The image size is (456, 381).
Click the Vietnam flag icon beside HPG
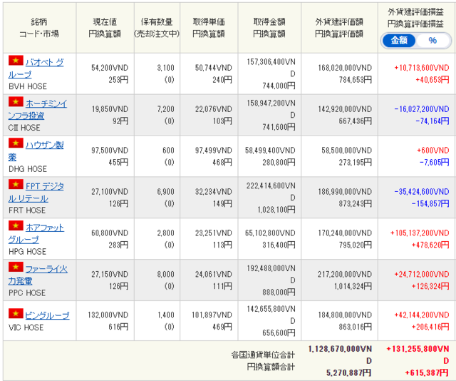coord(16,225)
